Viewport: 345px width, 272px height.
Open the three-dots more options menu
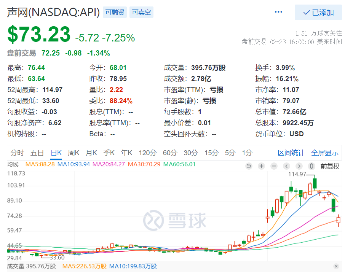coord(278,12)
